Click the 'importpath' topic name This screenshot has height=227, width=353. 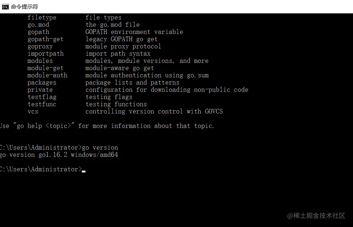pyautogui.click(x=45, y=53)
